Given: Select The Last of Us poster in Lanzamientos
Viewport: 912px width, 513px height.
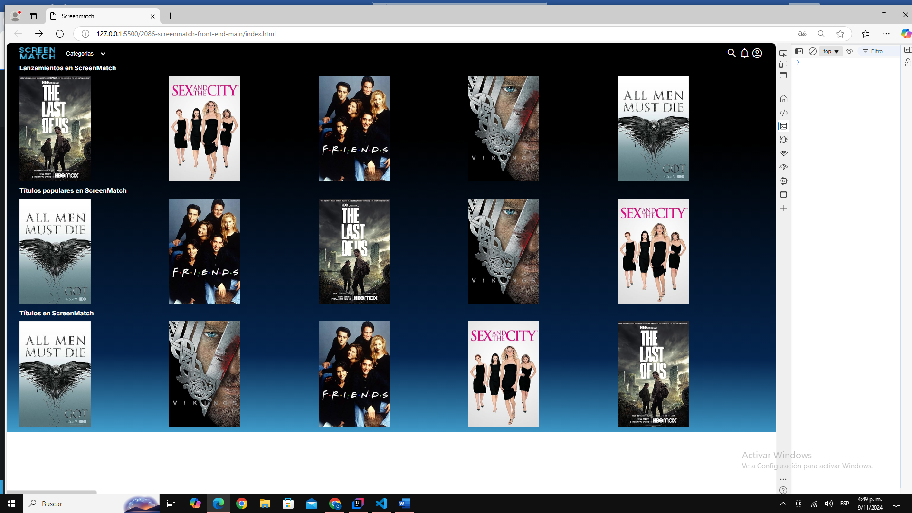Looking at the screenshot, I should click(55, 129).
